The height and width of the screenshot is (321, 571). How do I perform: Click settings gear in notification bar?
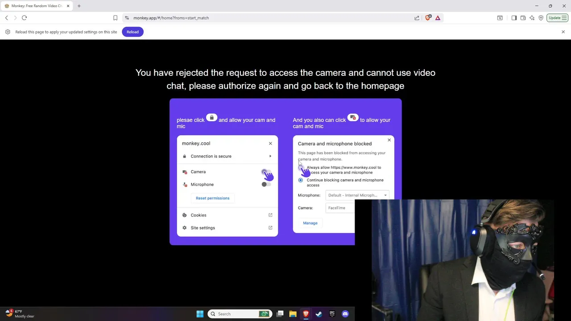(8, 32)
